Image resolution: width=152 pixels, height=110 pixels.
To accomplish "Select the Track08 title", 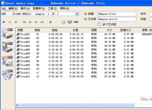I will (25, 61).
